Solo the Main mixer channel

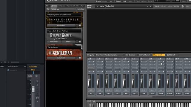37,85
